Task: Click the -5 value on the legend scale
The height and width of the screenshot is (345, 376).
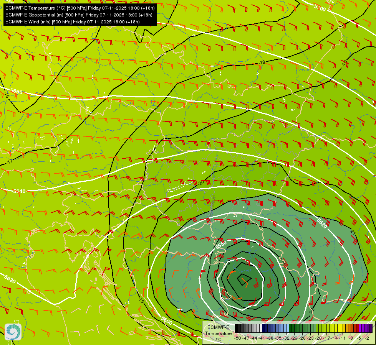Action: point(359,338)
